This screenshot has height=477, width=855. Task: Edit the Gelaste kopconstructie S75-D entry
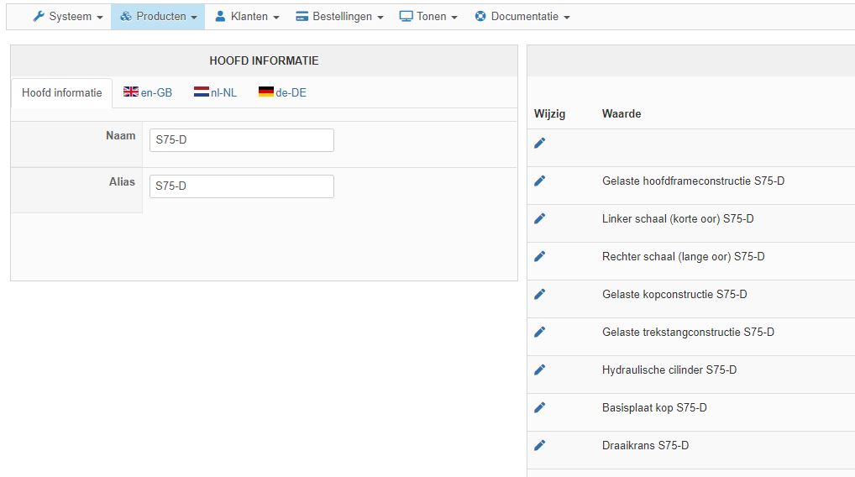coord(539,294)
